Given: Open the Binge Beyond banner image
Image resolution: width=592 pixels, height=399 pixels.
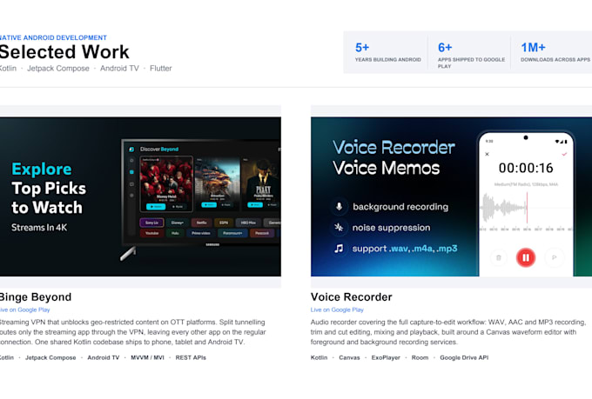Looking at the screenshot, I should 140,196.
